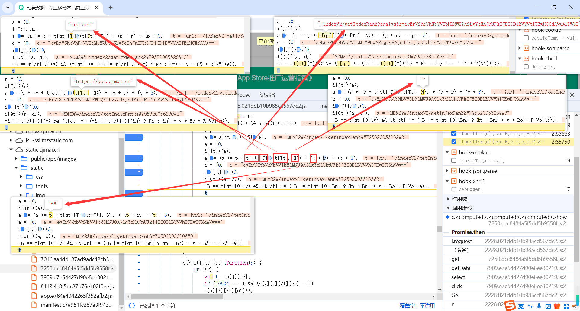Click the Sogou input method logo
This screenshot has height=311, width=580.
(x=510, y=305)
